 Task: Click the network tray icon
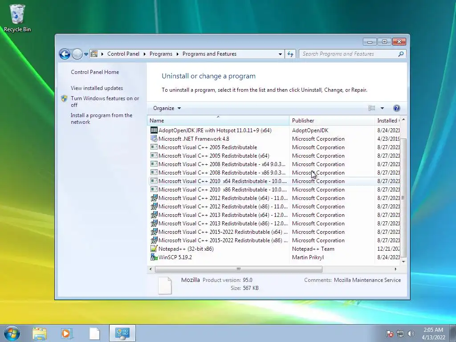(400, 334)
